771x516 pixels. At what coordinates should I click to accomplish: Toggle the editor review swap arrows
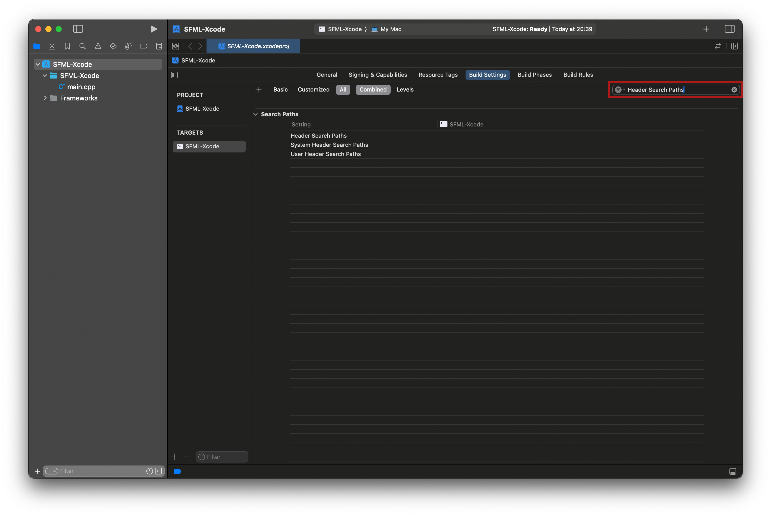coord(718,46)
